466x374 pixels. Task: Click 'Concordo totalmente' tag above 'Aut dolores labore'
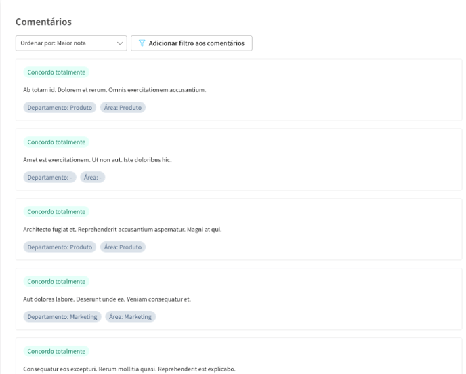coord(56,282)
